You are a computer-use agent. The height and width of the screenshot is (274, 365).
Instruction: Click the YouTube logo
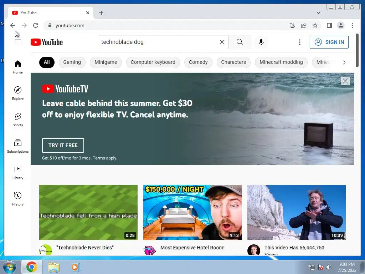(x=47, y=42)
